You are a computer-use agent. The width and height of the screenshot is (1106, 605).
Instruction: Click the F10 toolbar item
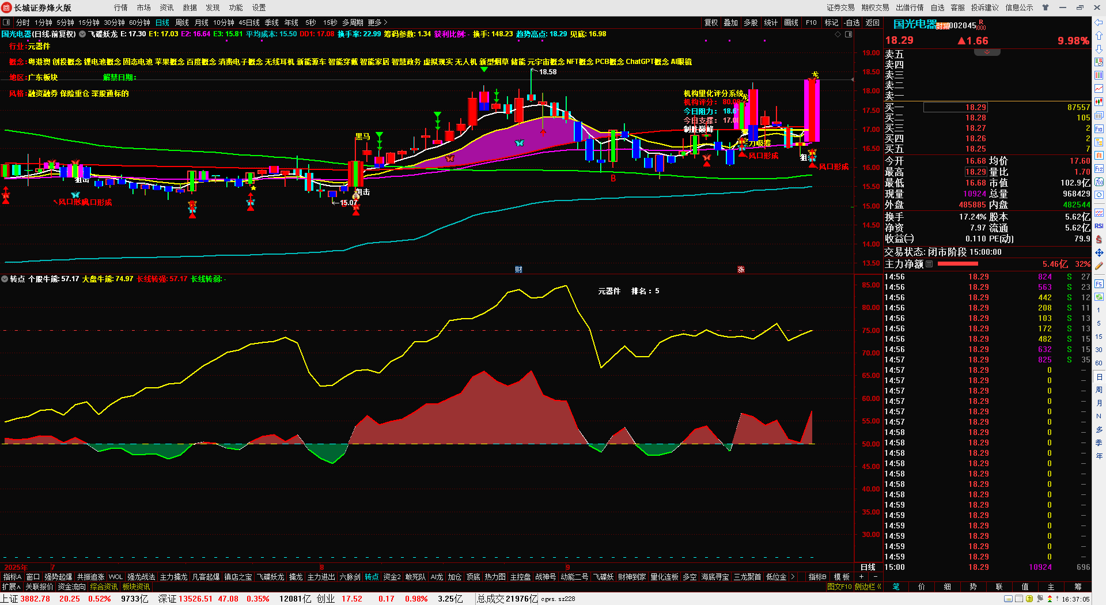pos(811,22)
